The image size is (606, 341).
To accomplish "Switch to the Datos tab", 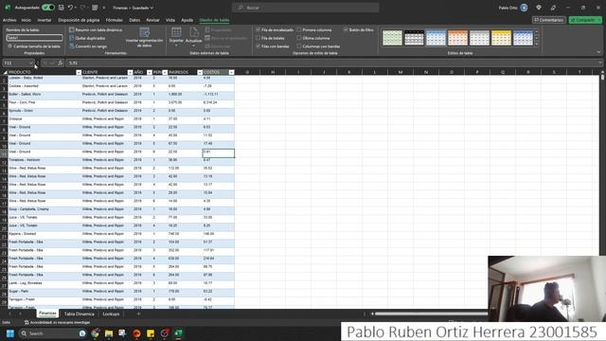I will point(134,20).
